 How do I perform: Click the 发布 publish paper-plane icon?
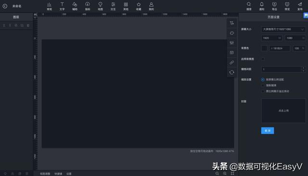click(x=300, y=6)
